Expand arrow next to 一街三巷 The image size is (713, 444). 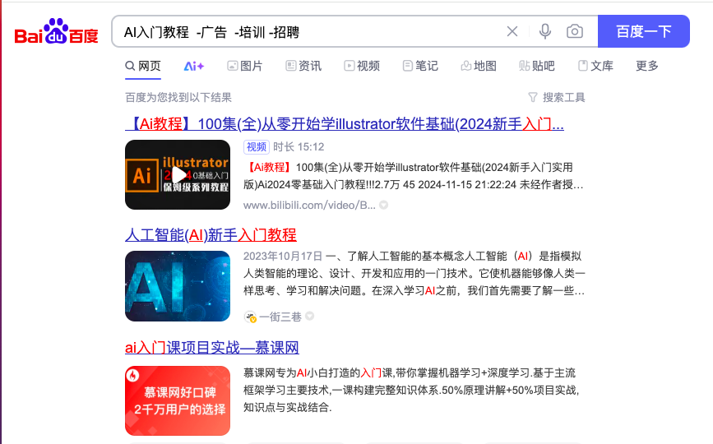[x=310, y=316]
